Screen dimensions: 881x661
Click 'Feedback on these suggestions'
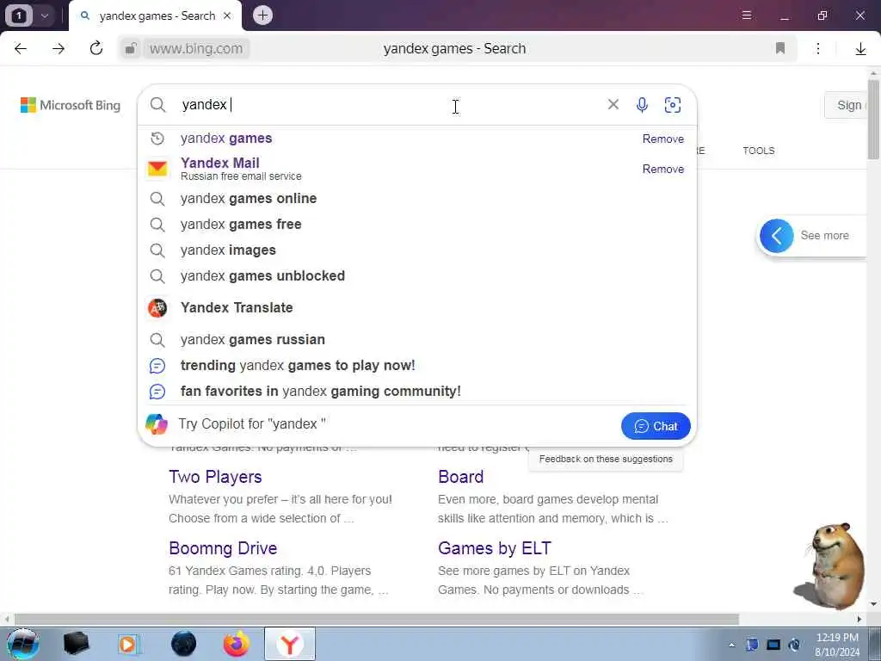tap(606, 460)
